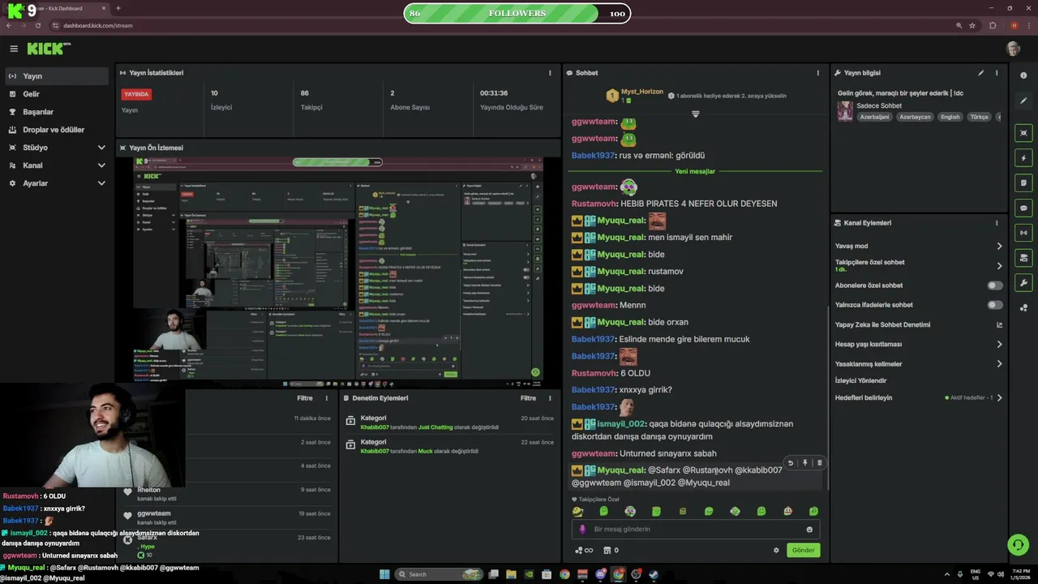Click the pencil icon in right toolbar

tap(1023, 101)
